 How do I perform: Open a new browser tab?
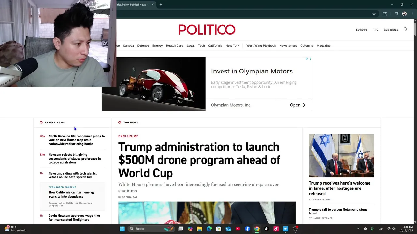click(161, 5)
